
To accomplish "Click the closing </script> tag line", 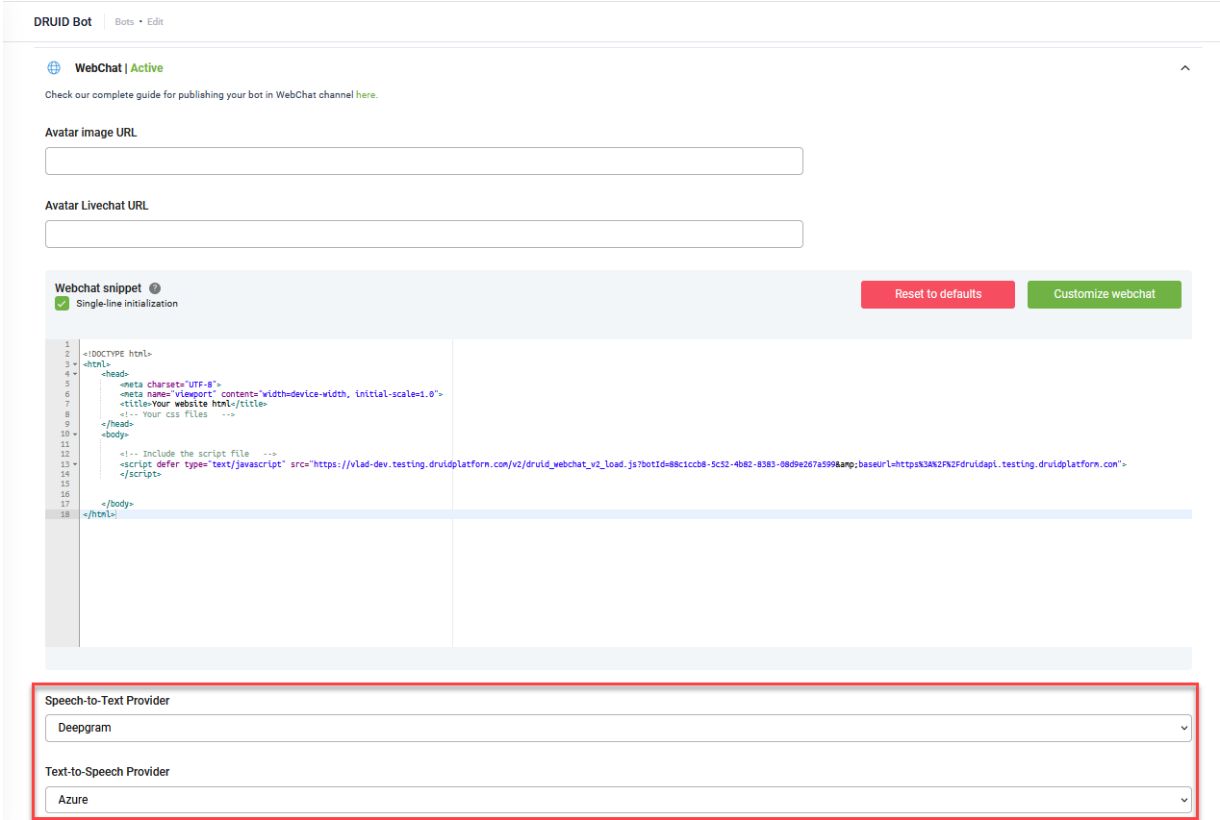I will [x=140, y=475].
